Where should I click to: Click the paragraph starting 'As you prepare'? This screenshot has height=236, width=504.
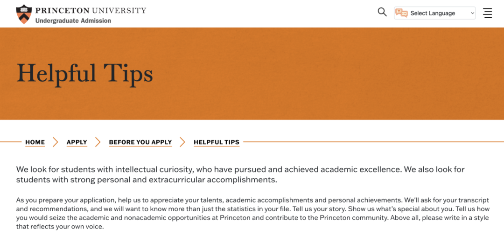[252, 214]
